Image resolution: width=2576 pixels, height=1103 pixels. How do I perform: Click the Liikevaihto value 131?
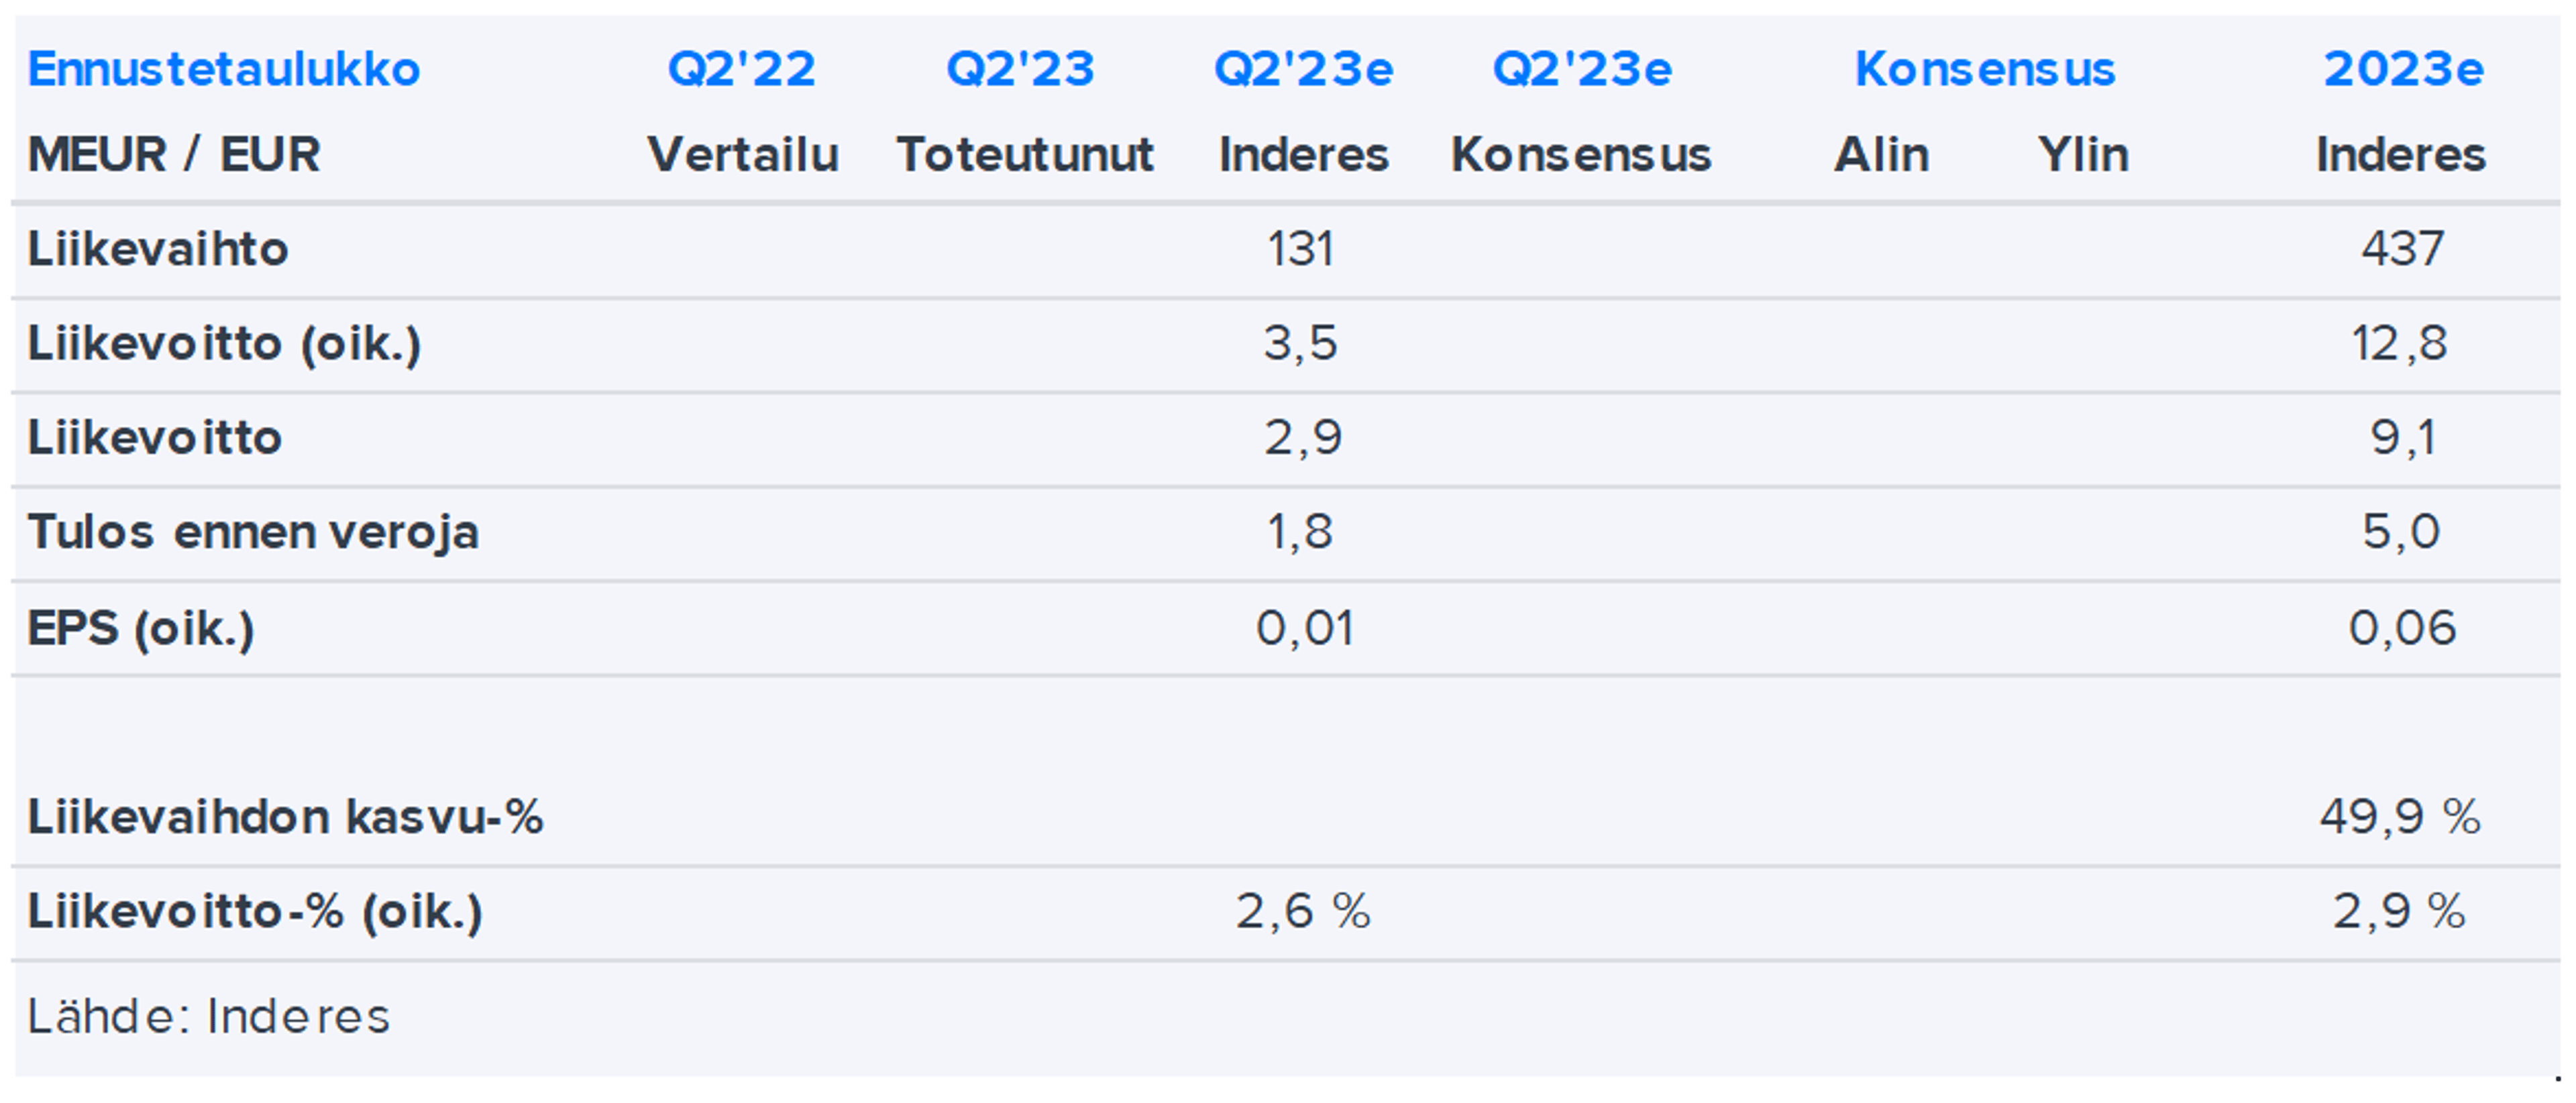[1300, 249]
